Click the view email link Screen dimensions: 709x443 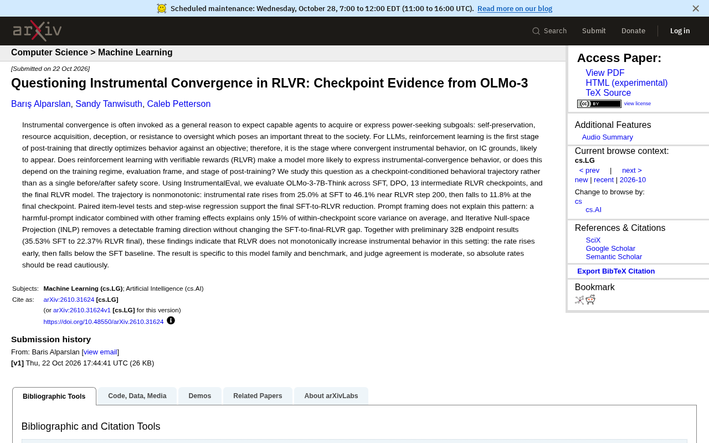[100, 352]
